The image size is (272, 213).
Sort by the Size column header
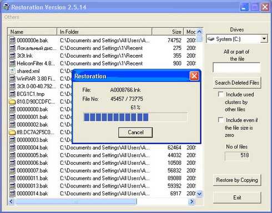(x=168, y=32)
